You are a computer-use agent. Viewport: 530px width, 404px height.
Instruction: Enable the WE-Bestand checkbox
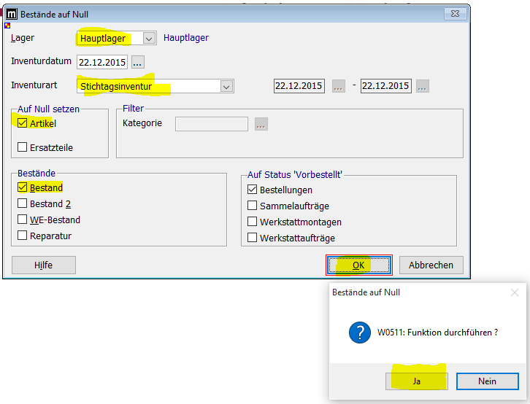point(22,220)
